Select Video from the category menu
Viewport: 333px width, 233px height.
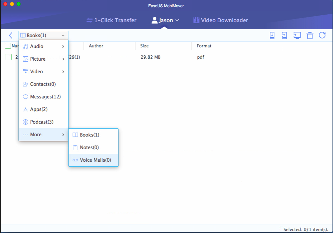click(x=43, y=72)
